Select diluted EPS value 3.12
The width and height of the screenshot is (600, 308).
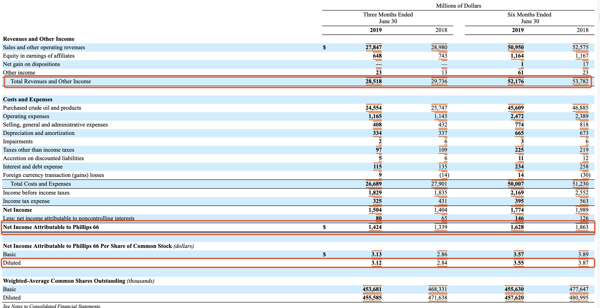pyautogui.click(x=376, y=263)
